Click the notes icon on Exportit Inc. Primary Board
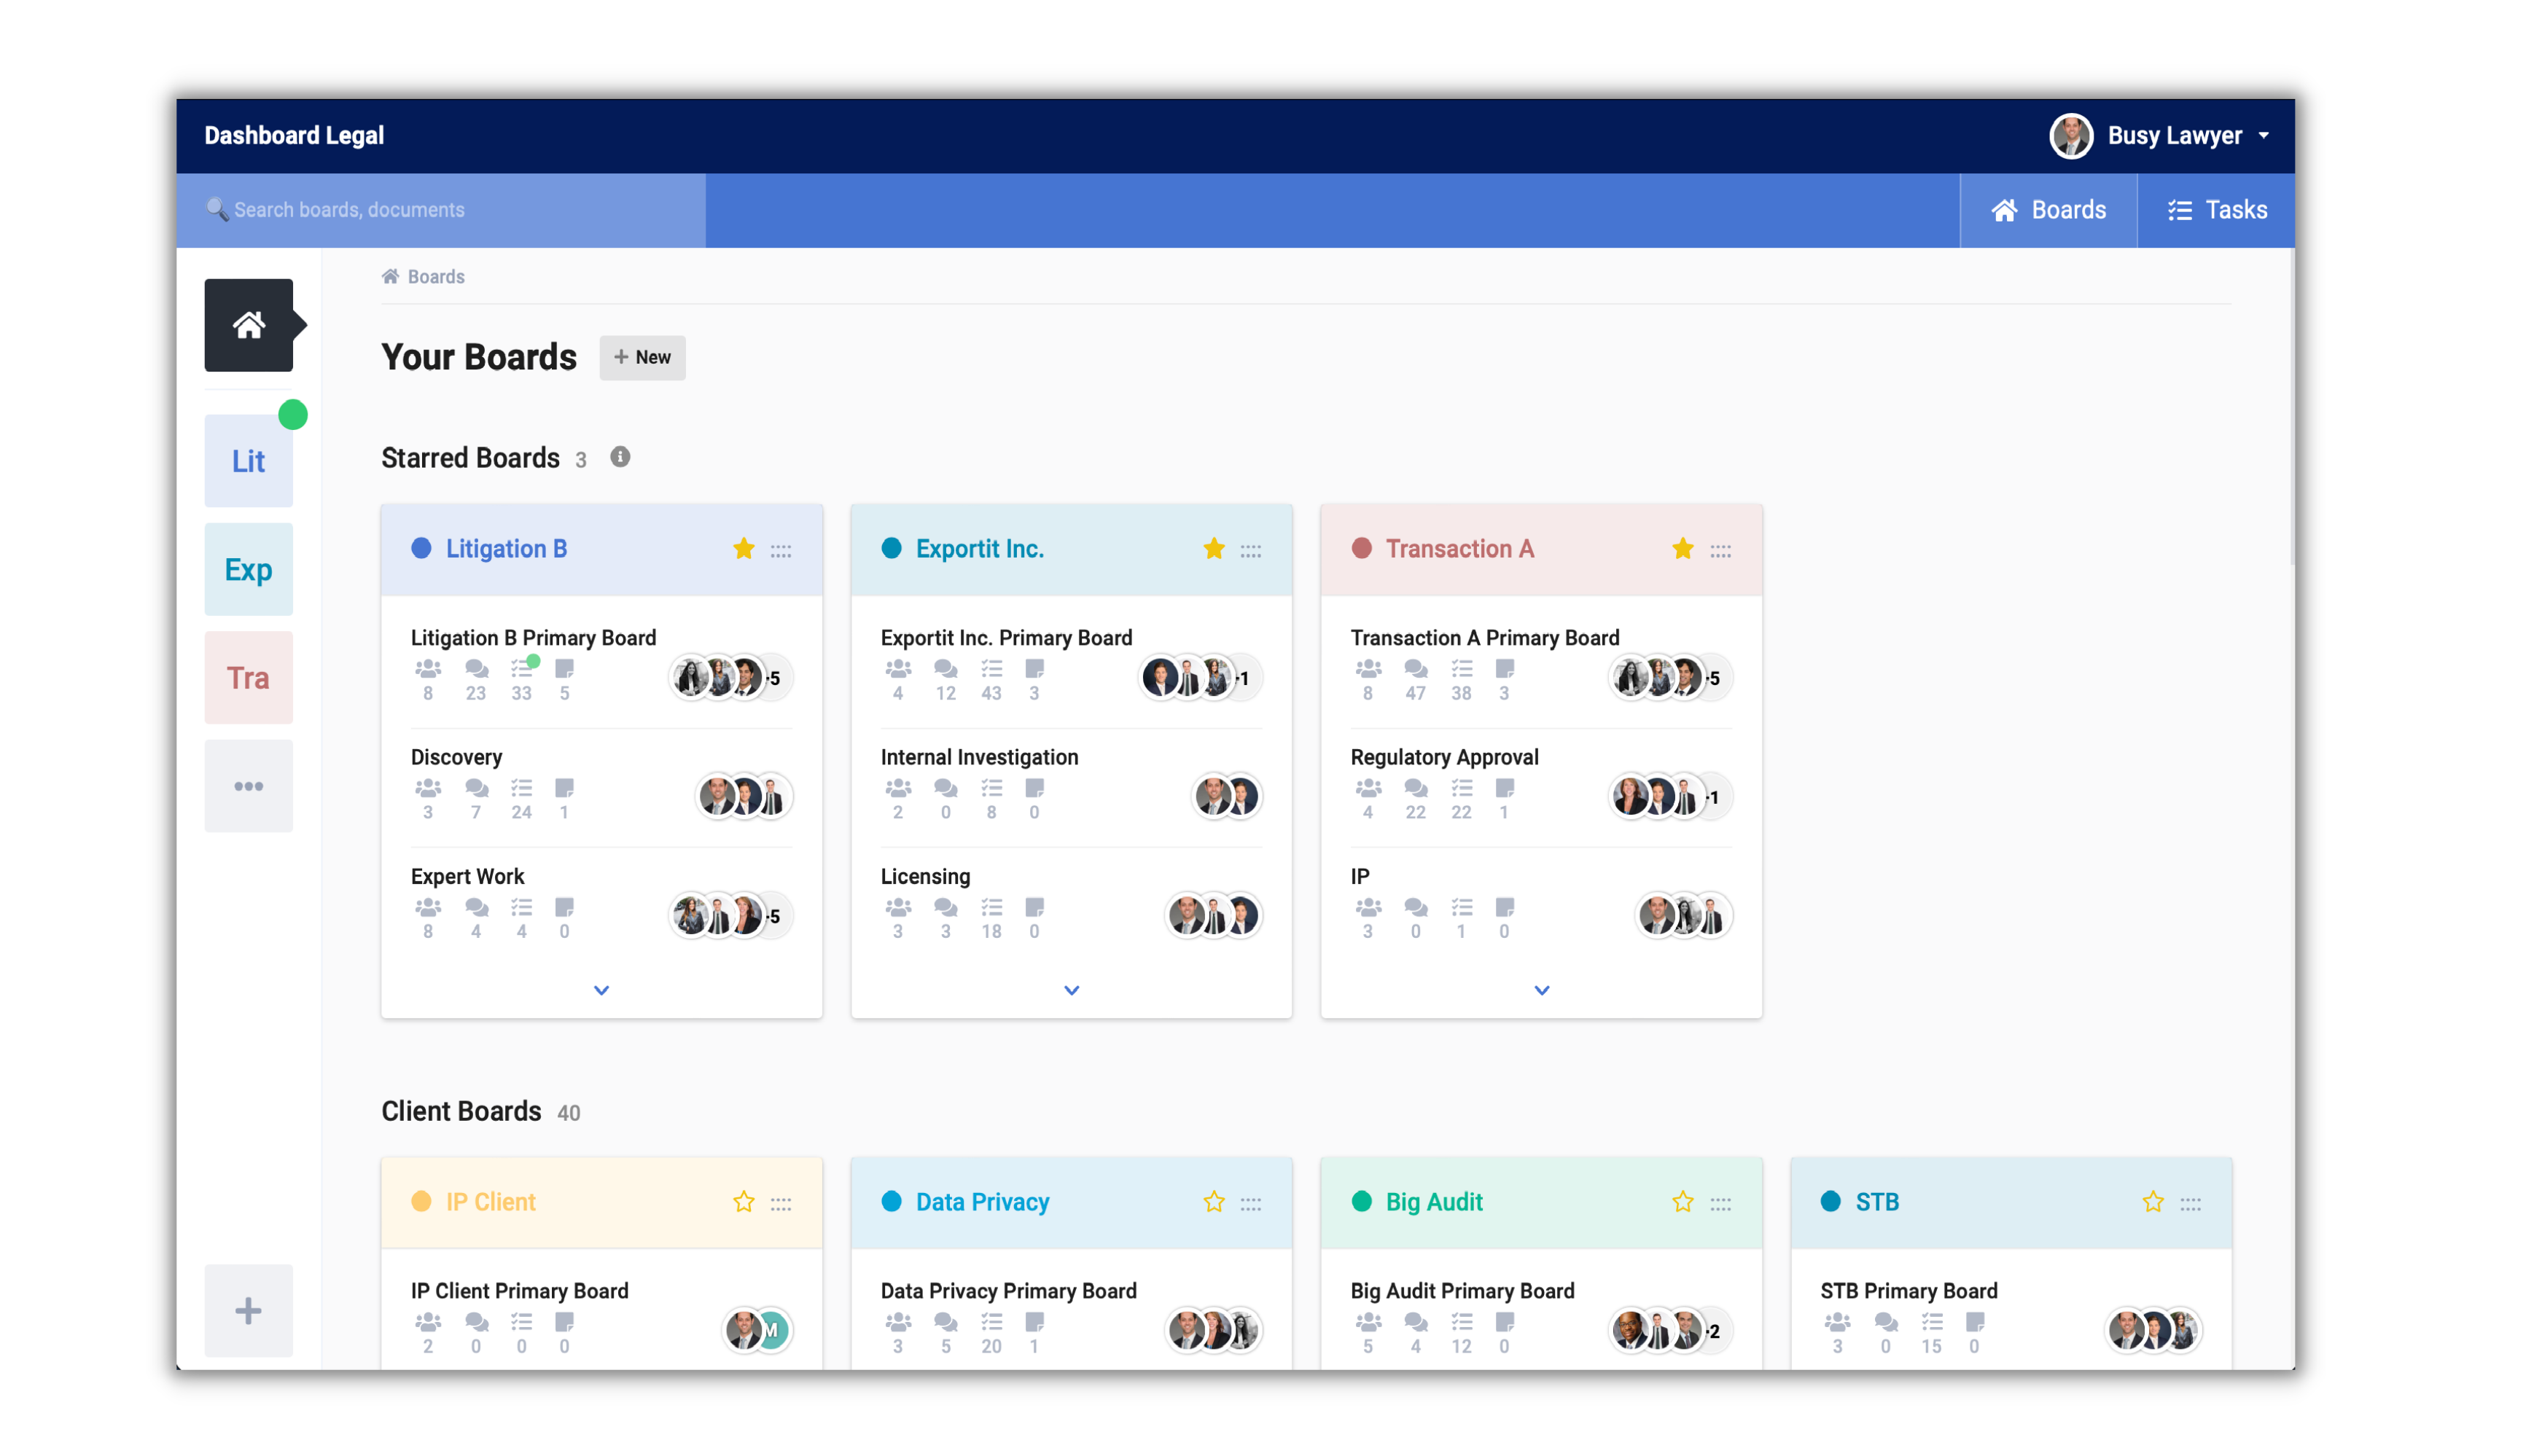Image resolution: width=2534 pixels, height=1456 pixels. click(1034, 668)
